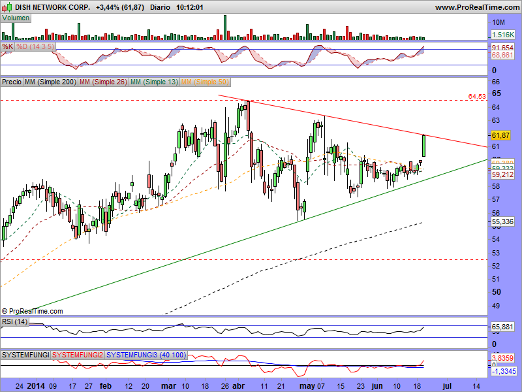
Task: Select the Volumen indicator label
Action: tap(16, 18)
